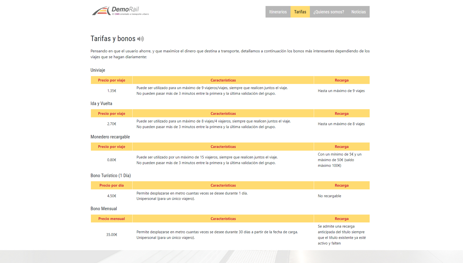Click the 'Precio mensual' column header
The width and height of the screenshot is (463, 263).
point(112,219)
